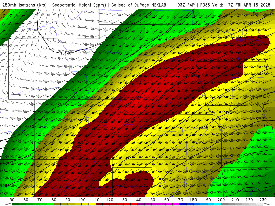Select the 210 knots scale label
The width and height of the screenshot is (275, 206).
pyautogui.click(x=235, y=200)
